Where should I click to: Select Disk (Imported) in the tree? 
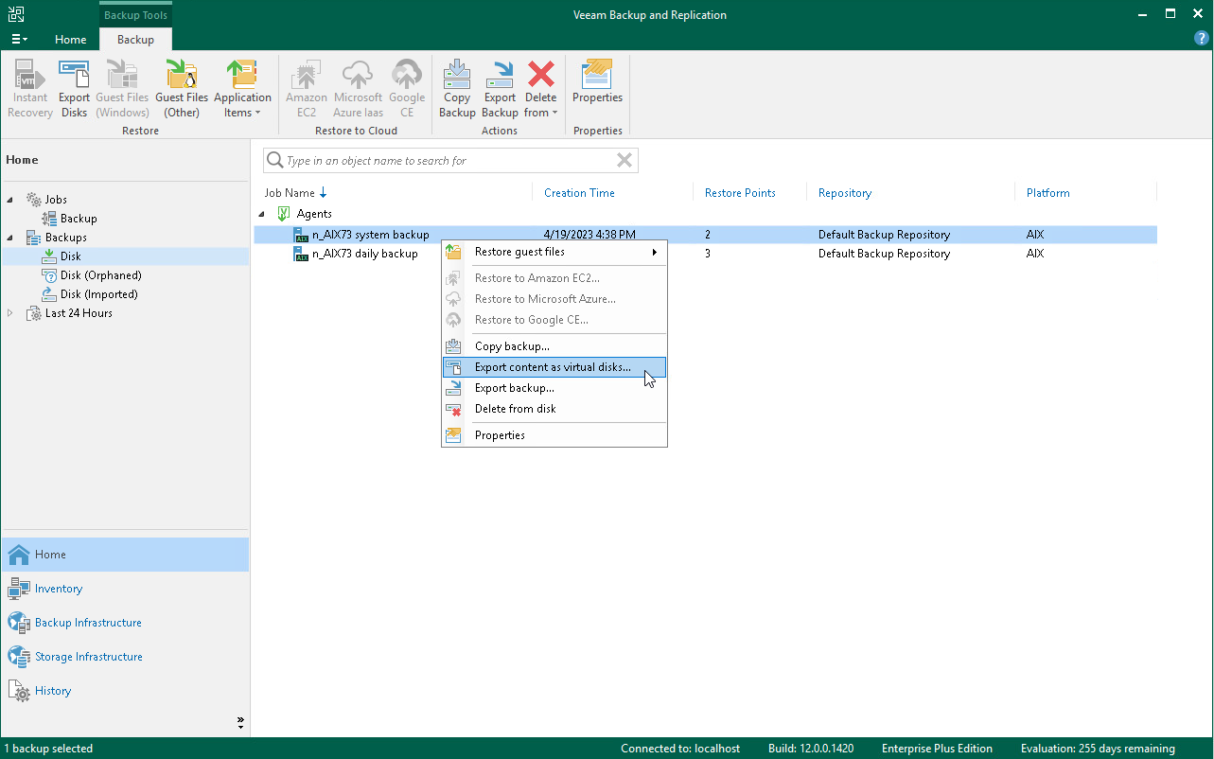point(99,294)
